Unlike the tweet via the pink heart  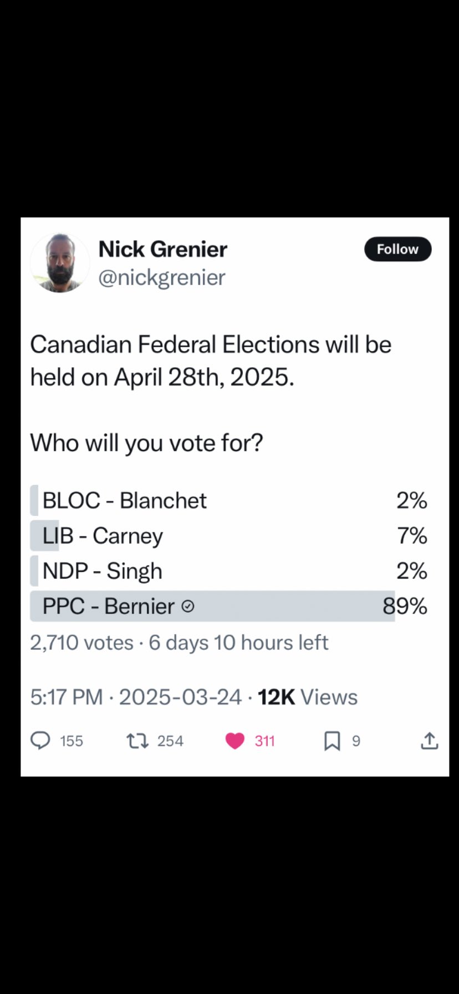click(x=235, y=741)
